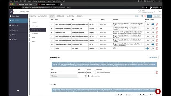The height and width of the screenshot is (96, 171).
Task: Click the Export button
Action: coord(137,16)
